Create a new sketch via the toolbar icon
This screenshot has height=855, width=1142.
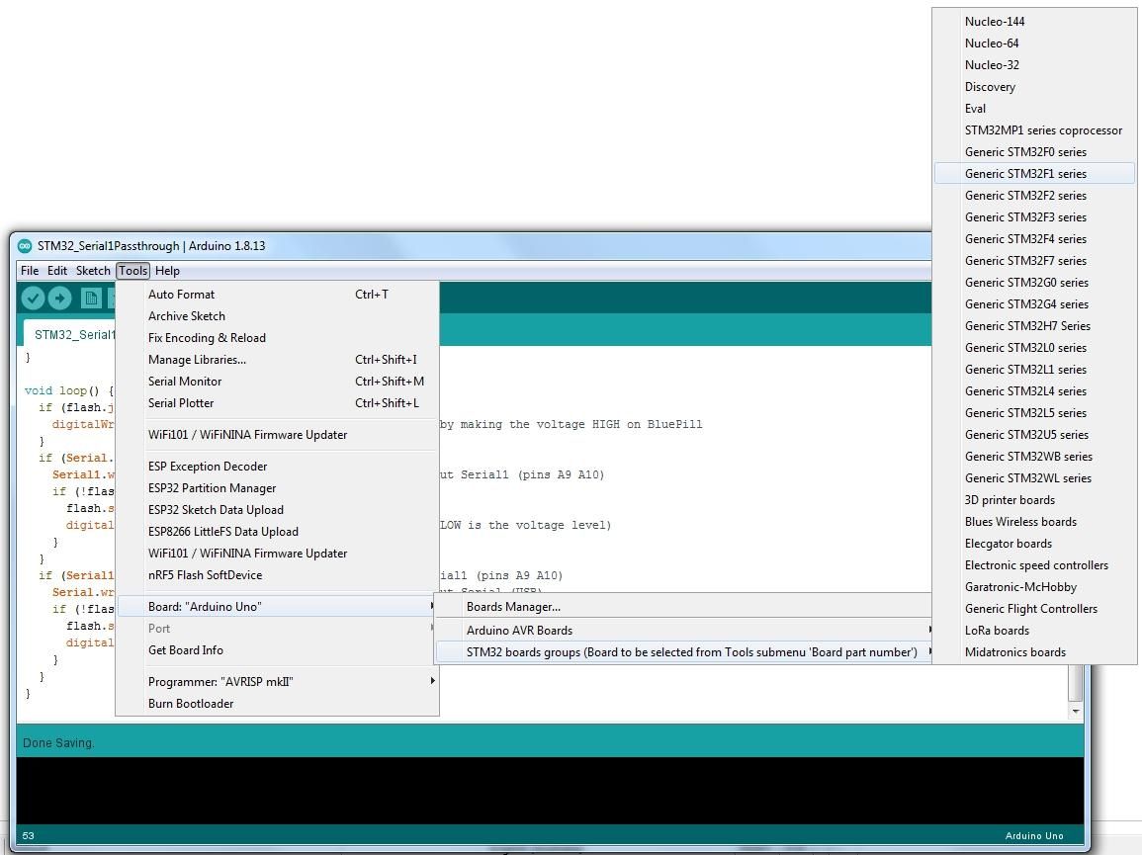(x=90, y=298)
